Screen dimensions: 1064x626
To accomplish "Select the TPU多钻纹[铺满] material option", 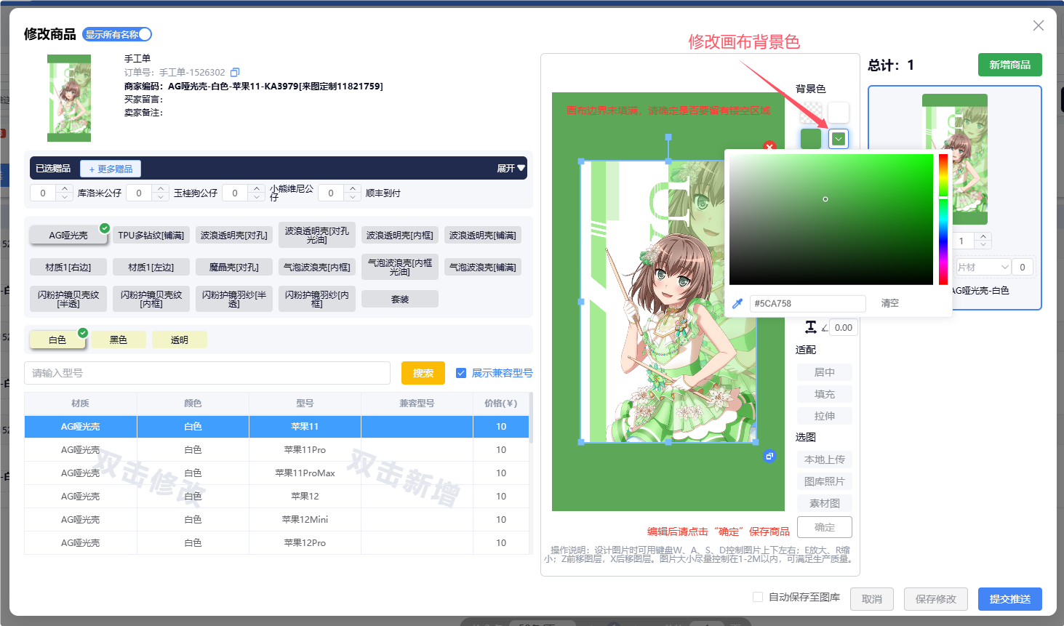I will 151,236.
